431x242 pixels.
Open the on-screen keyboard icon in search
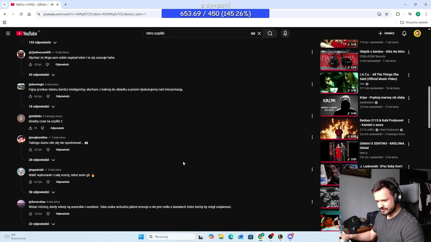tap(253, 33)
